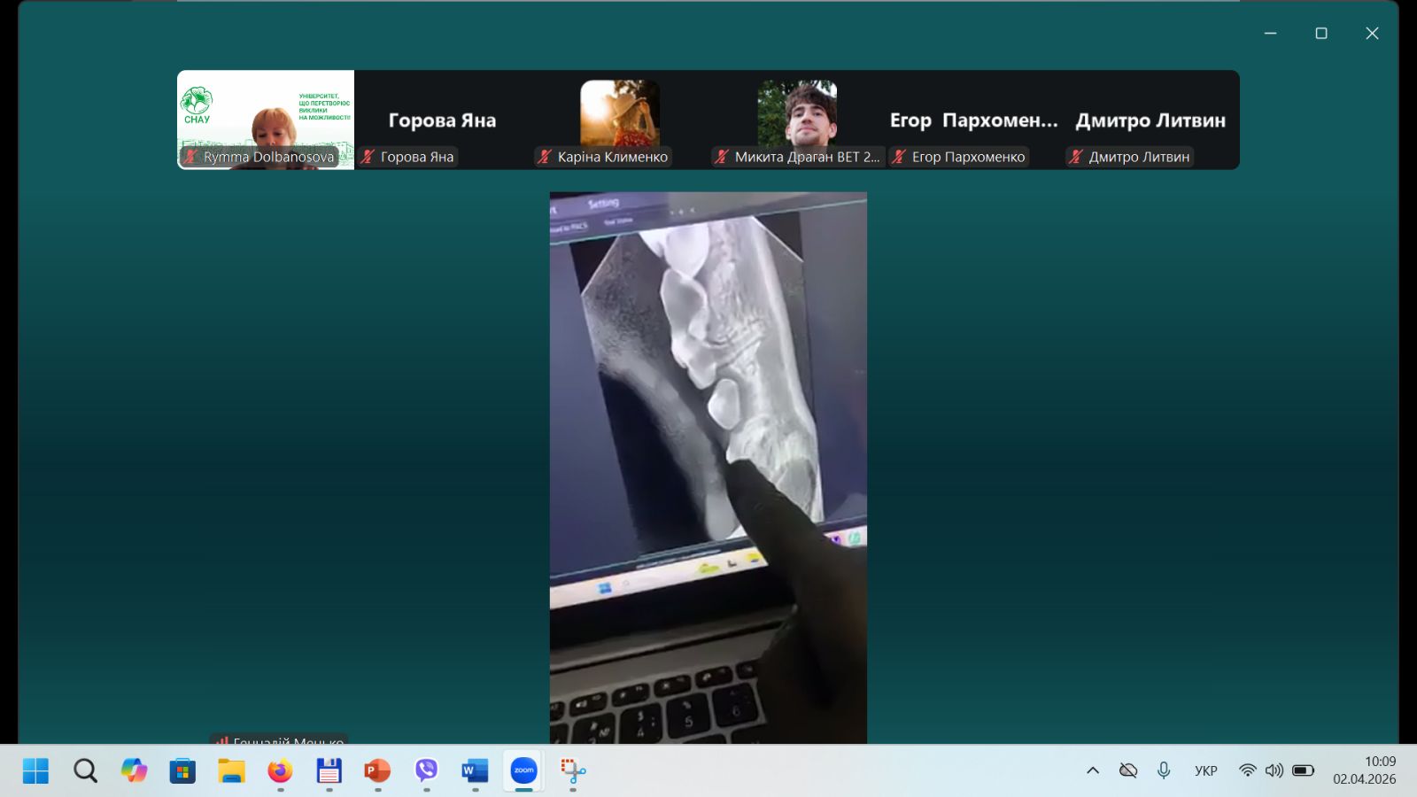1417x797 pixels.
Task: Expand the hidden system tray icons chevron
Action: (1093, 770)
